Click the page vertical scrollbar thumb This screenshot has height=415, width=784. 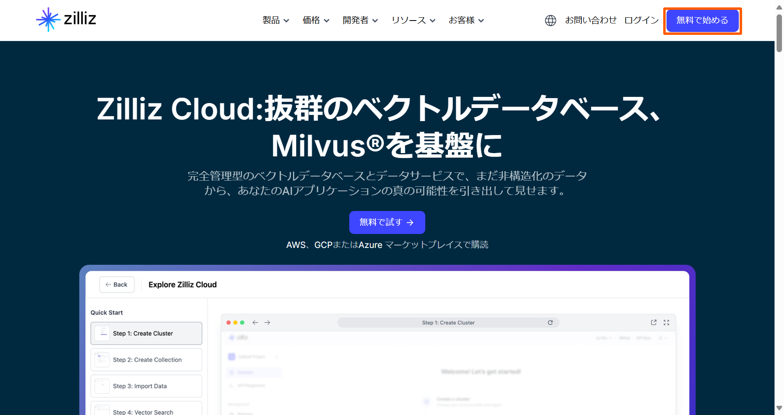[779, 33]
